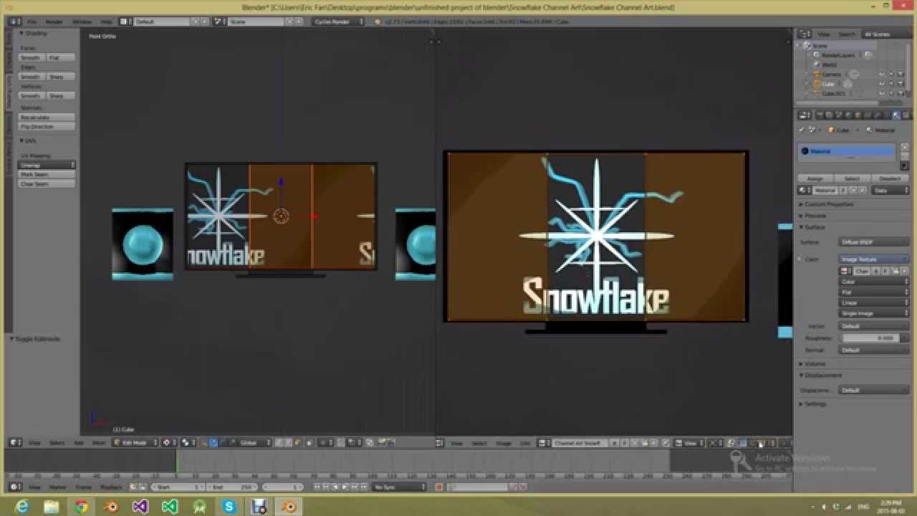The height and width of the screenshot is (516, 917).
Task: Open Skype from the taskbar
Action: (x=229, y=507)
